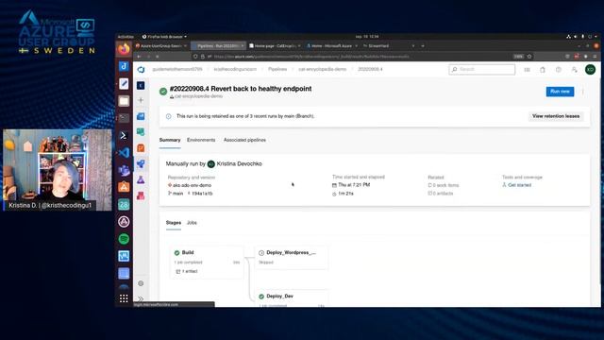The width and height of the screenshot is (604, 340).
Task: Open the 0 artifacts related link
Action: (x=441, y=194)
